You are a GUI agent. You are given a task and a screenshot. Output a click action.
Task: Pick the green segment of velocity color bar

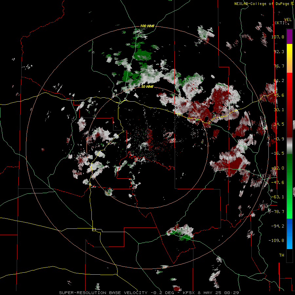coord(289,186)
